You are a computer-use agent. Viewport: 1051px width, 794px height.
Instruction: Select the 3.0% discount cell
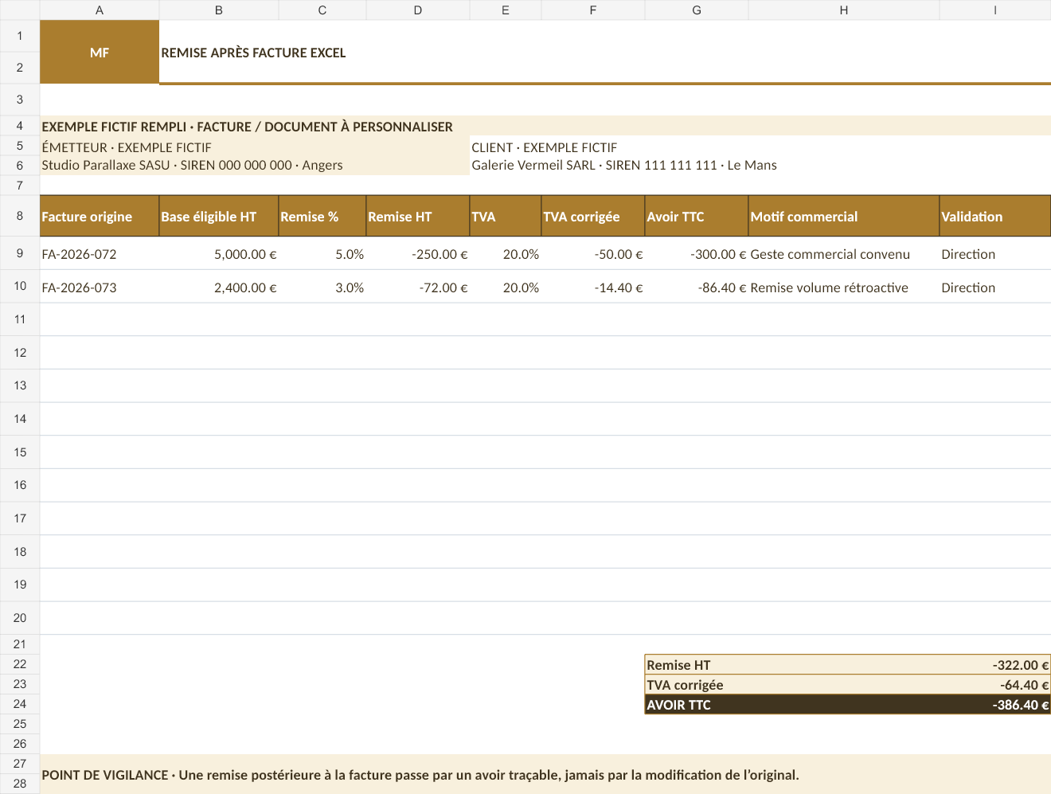coord(322,287)
